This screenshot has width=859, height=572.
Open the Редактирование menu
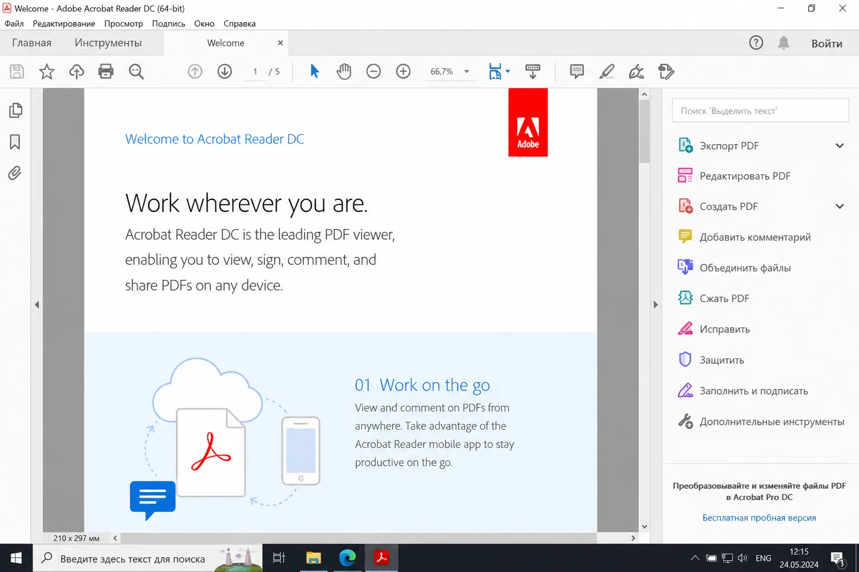point(64,23)
